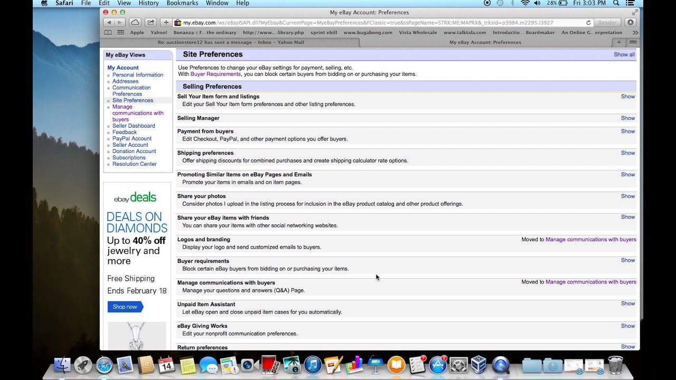Show Return preferences section
The image size is (676, 380).
[628, 347]
